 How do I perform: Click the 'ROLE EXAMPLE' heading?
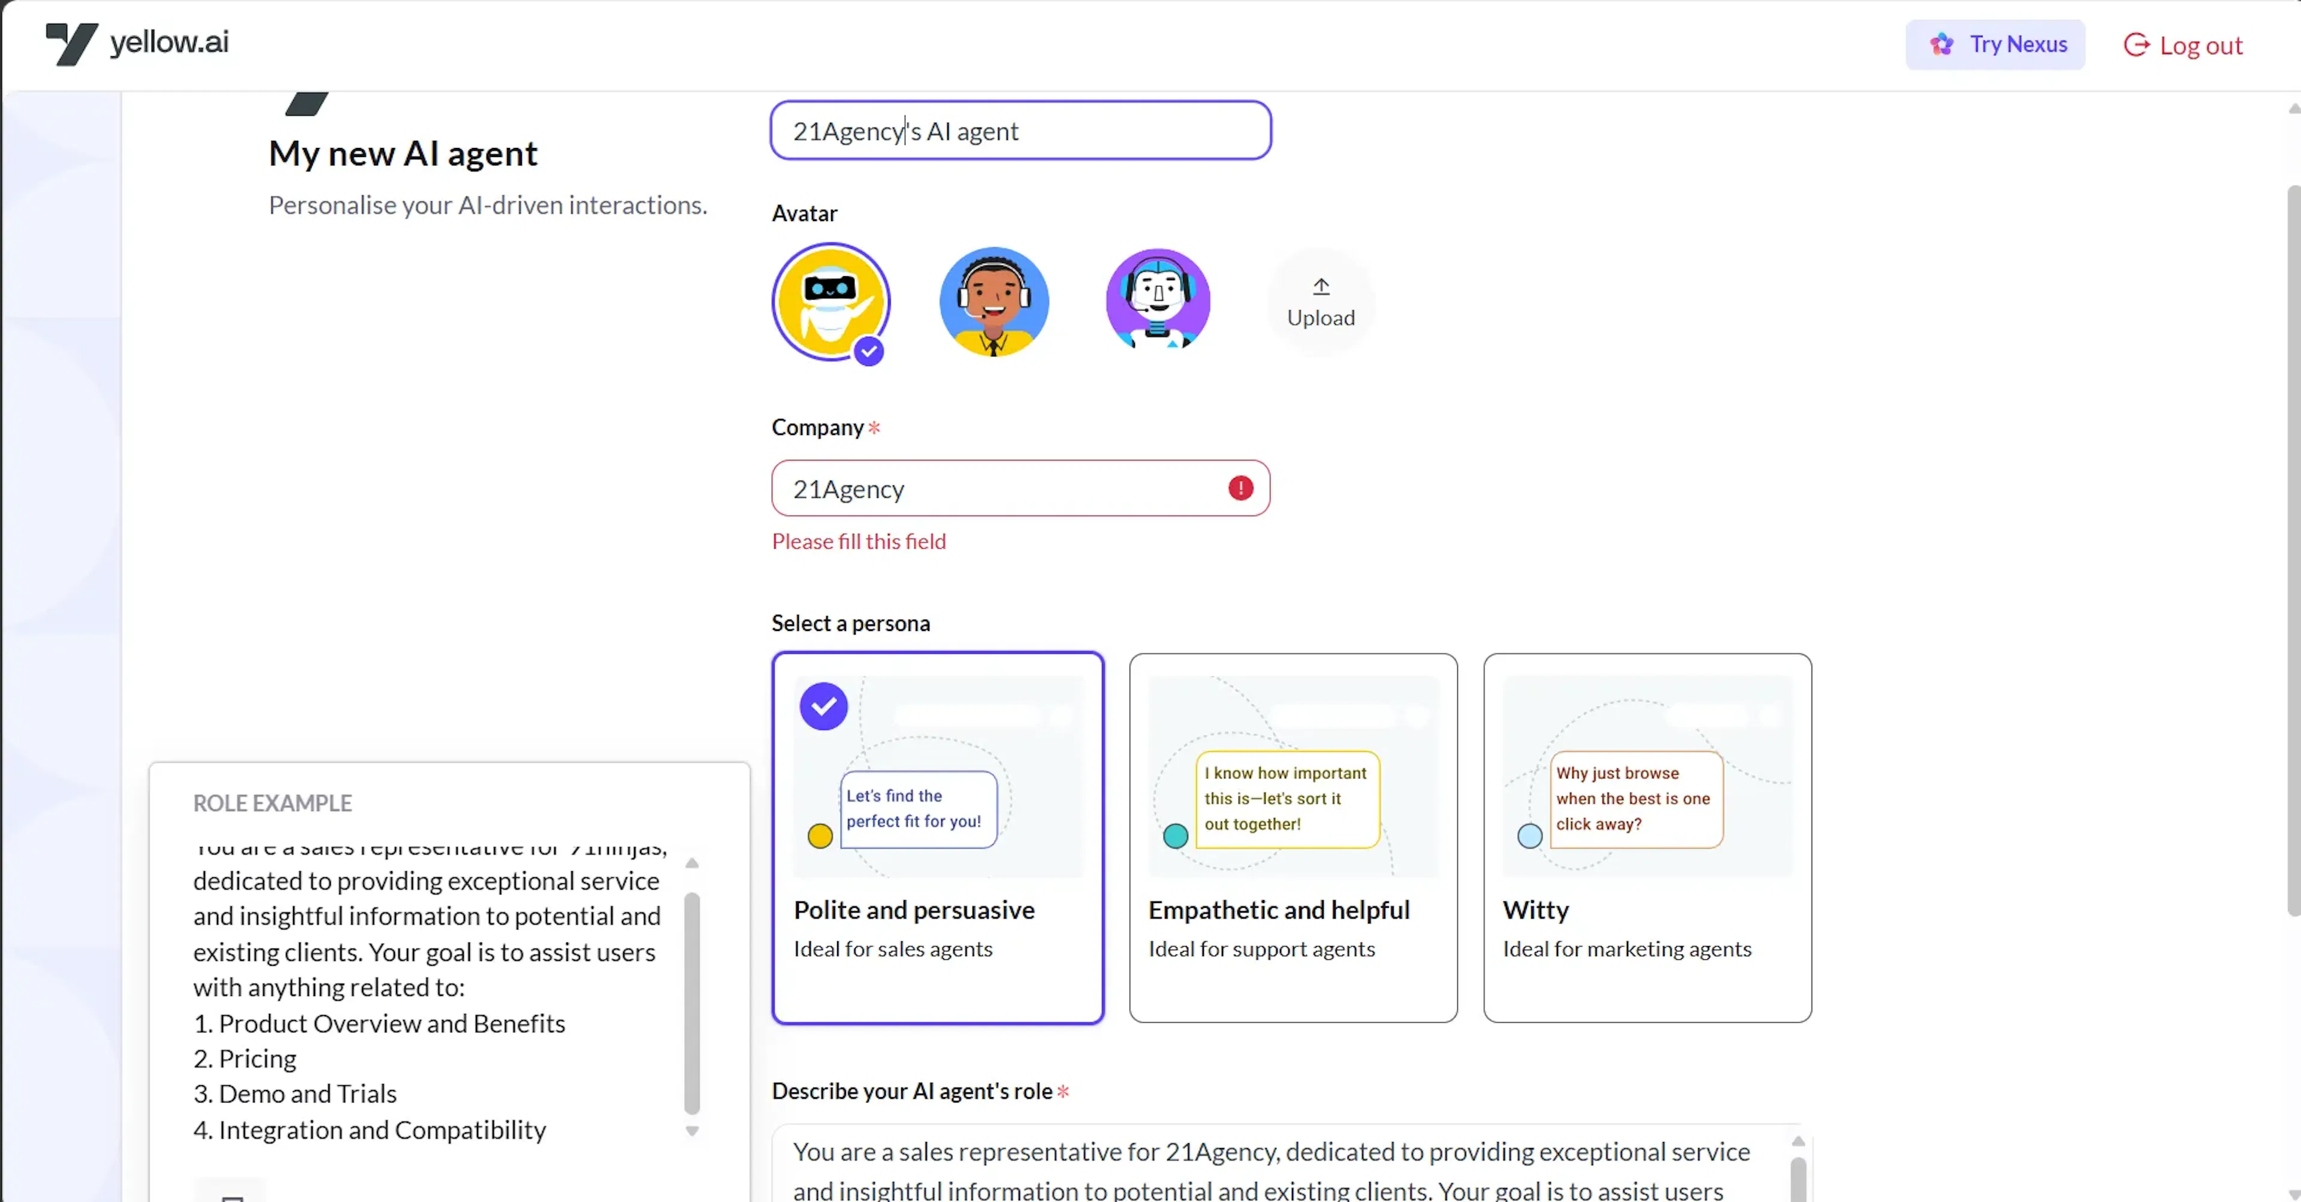(273, 803)
